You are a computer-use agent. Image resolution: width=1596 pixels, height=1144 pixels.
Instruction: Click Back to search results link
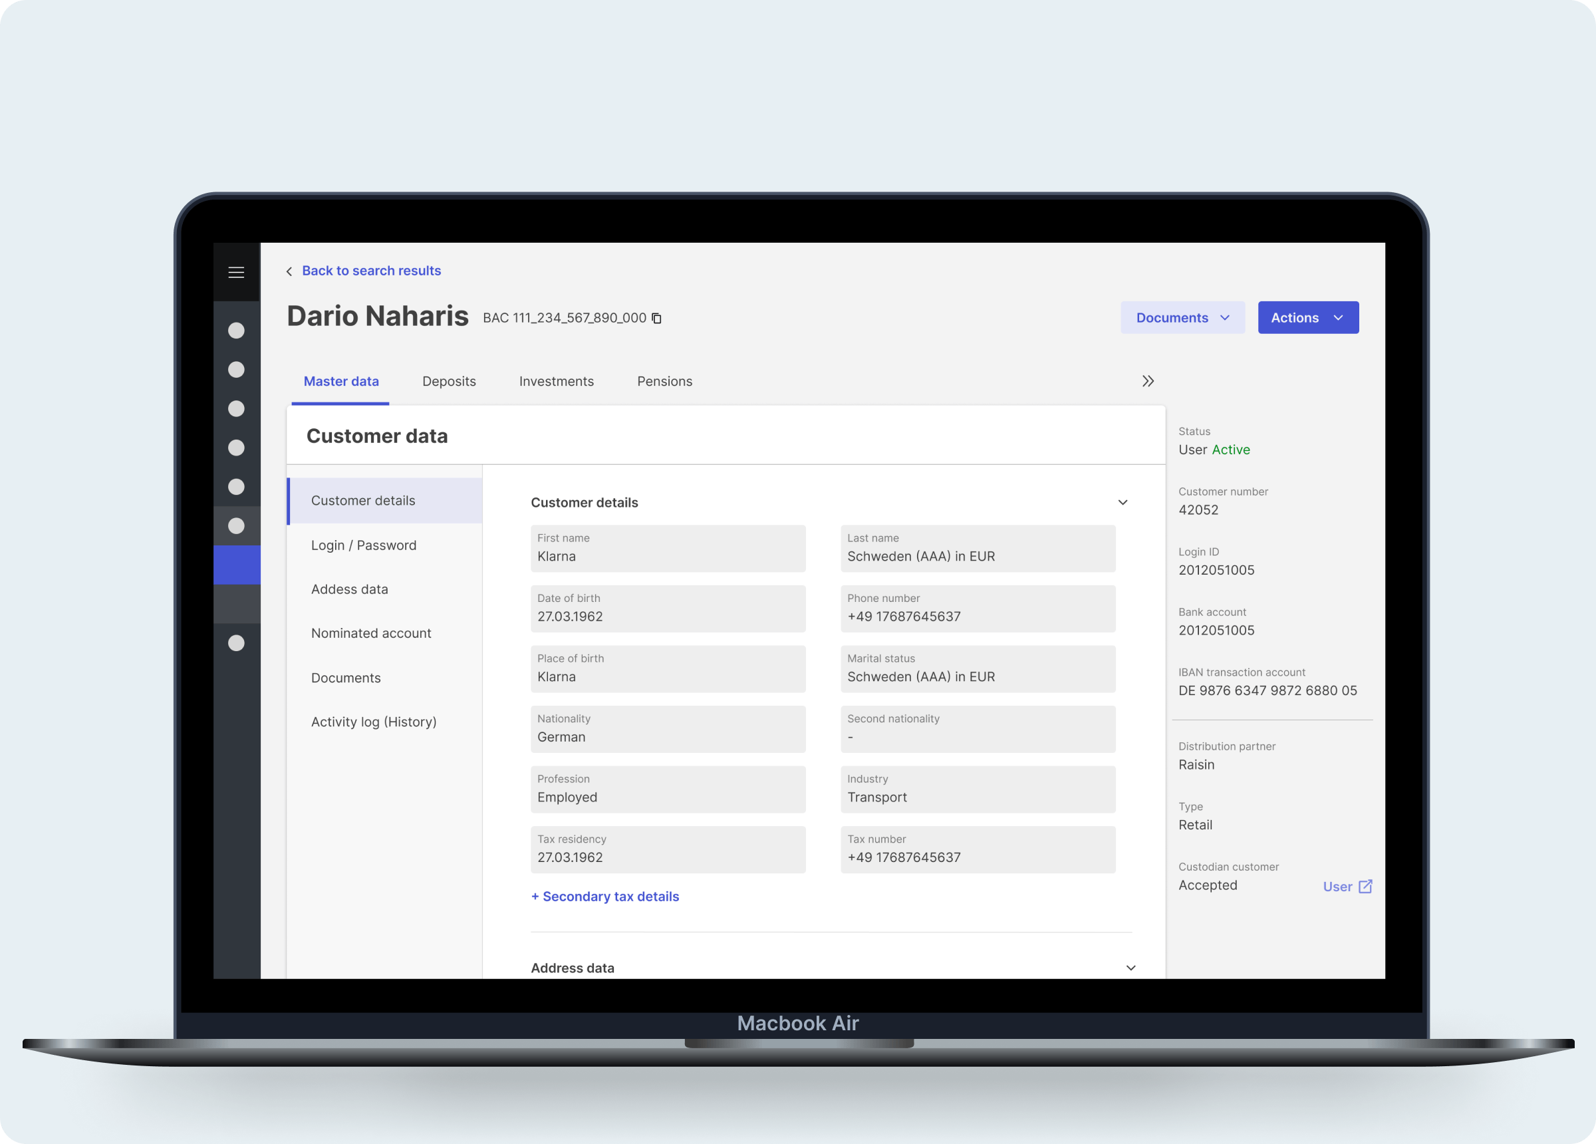coord(371,271)
